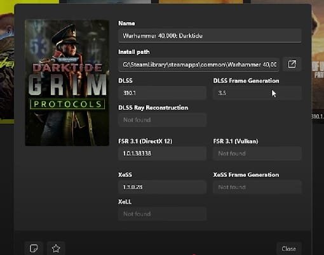
Task: Select the DLSS Ray Reconstruction Not found field
Action: [x=162, y=120]
